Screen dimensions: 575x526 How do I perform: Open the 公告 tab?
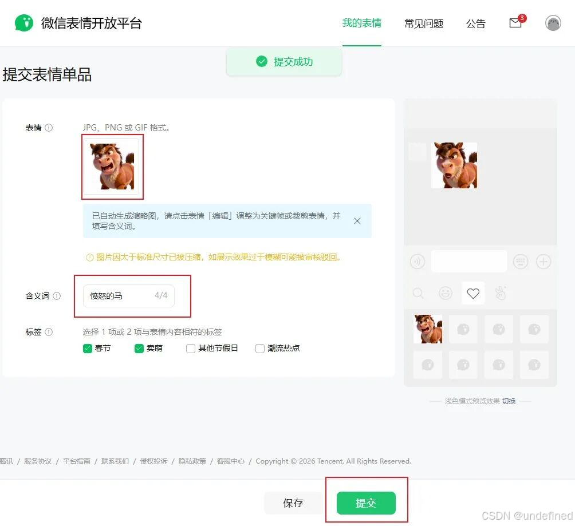pyautogui.click(x=475, y=25)
